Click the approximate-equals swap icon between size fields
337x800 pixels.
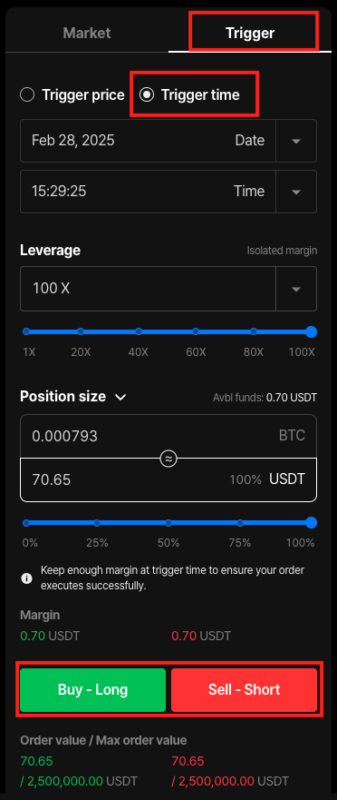click(168, 459)
